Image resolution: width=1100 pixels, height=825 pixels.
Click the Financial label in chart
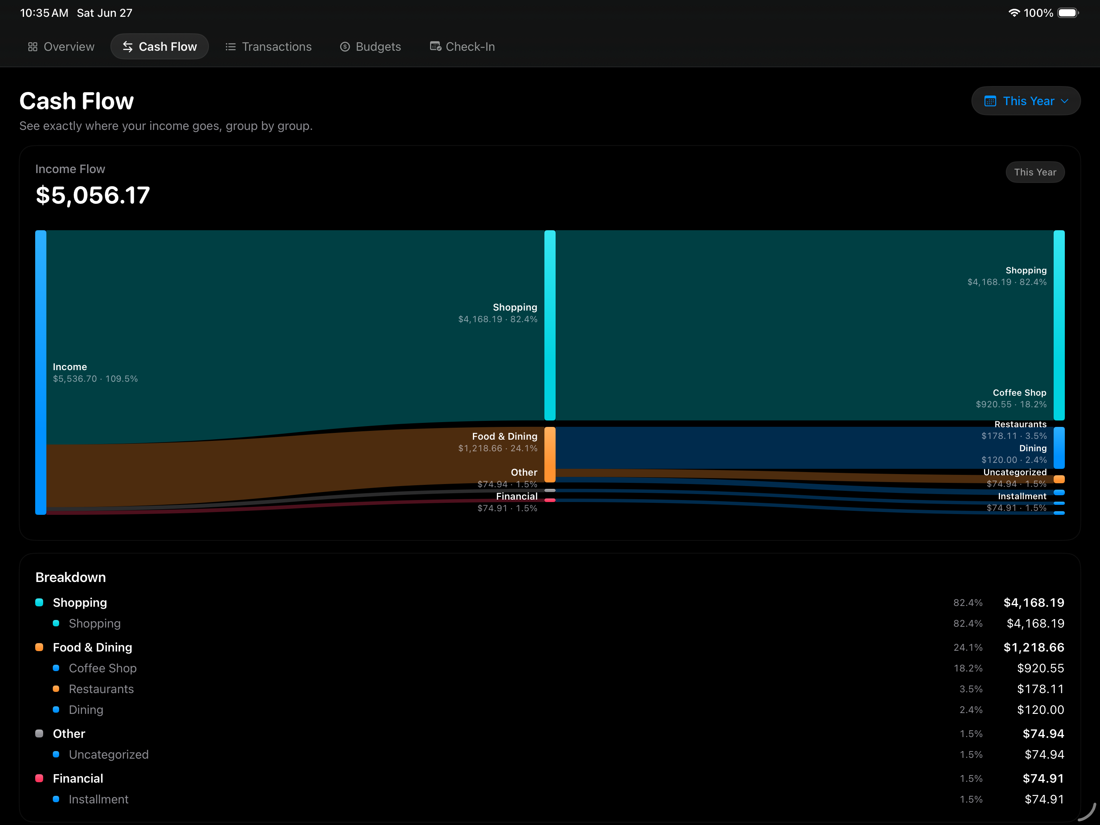pyautogui.click(x=517, y=496)
